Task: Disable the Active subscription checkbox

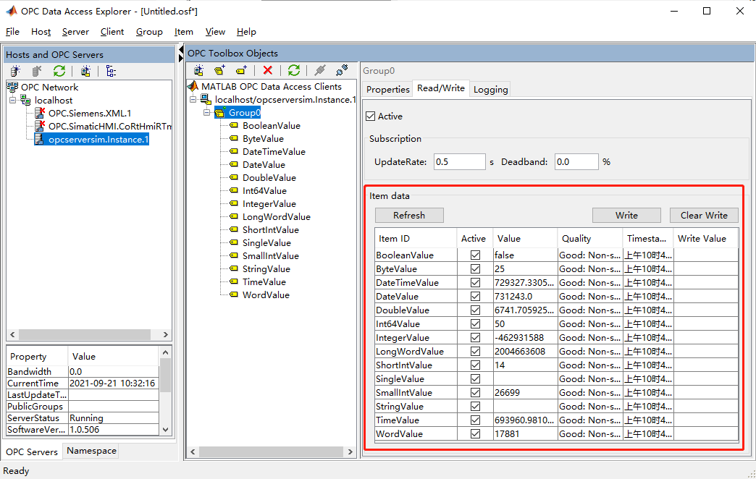Action: coord(371,114)
